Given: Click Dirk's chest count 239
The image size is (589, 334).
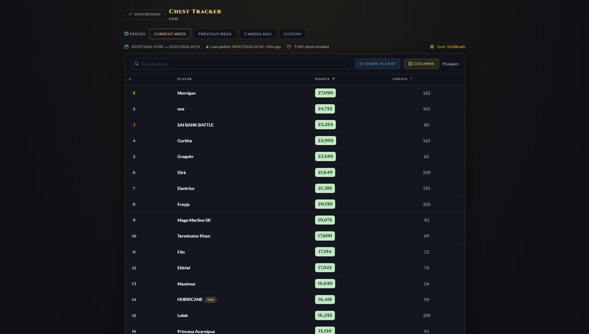Looking at the screenshot, I should tap(427, 173).
